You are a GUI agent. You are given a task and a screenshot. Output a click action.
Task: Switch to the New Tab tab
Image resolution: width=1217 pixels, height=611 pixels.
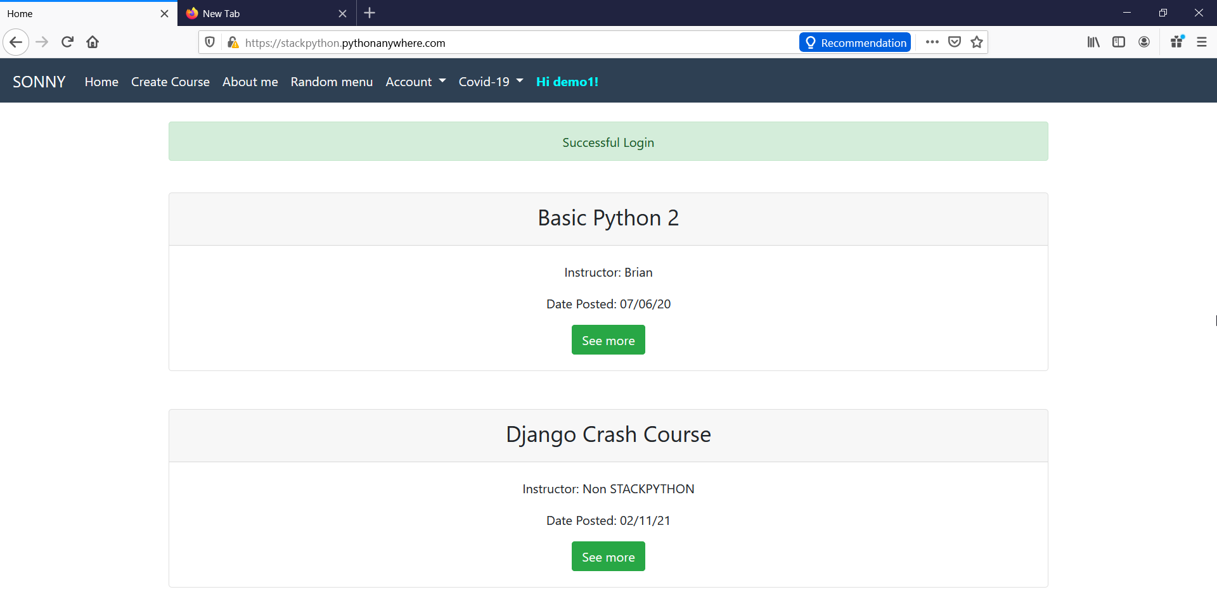(267, 13)
